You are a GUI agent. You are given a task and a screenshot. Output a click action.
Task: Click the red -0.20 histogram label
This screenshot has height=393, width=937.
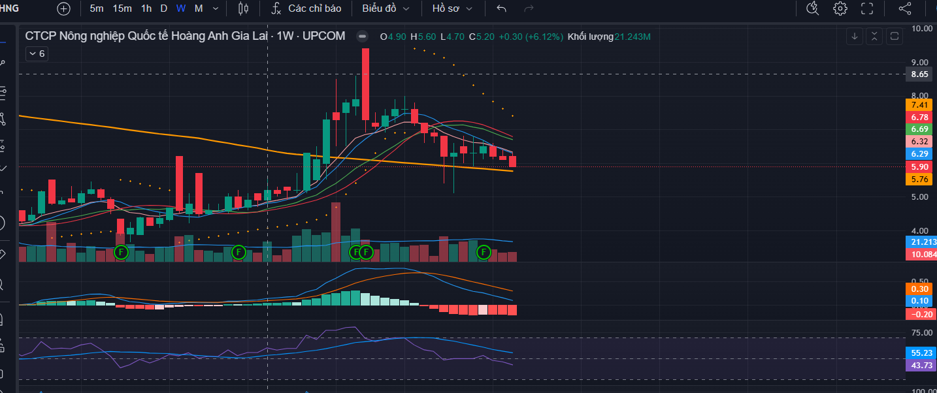pos(920,314)
